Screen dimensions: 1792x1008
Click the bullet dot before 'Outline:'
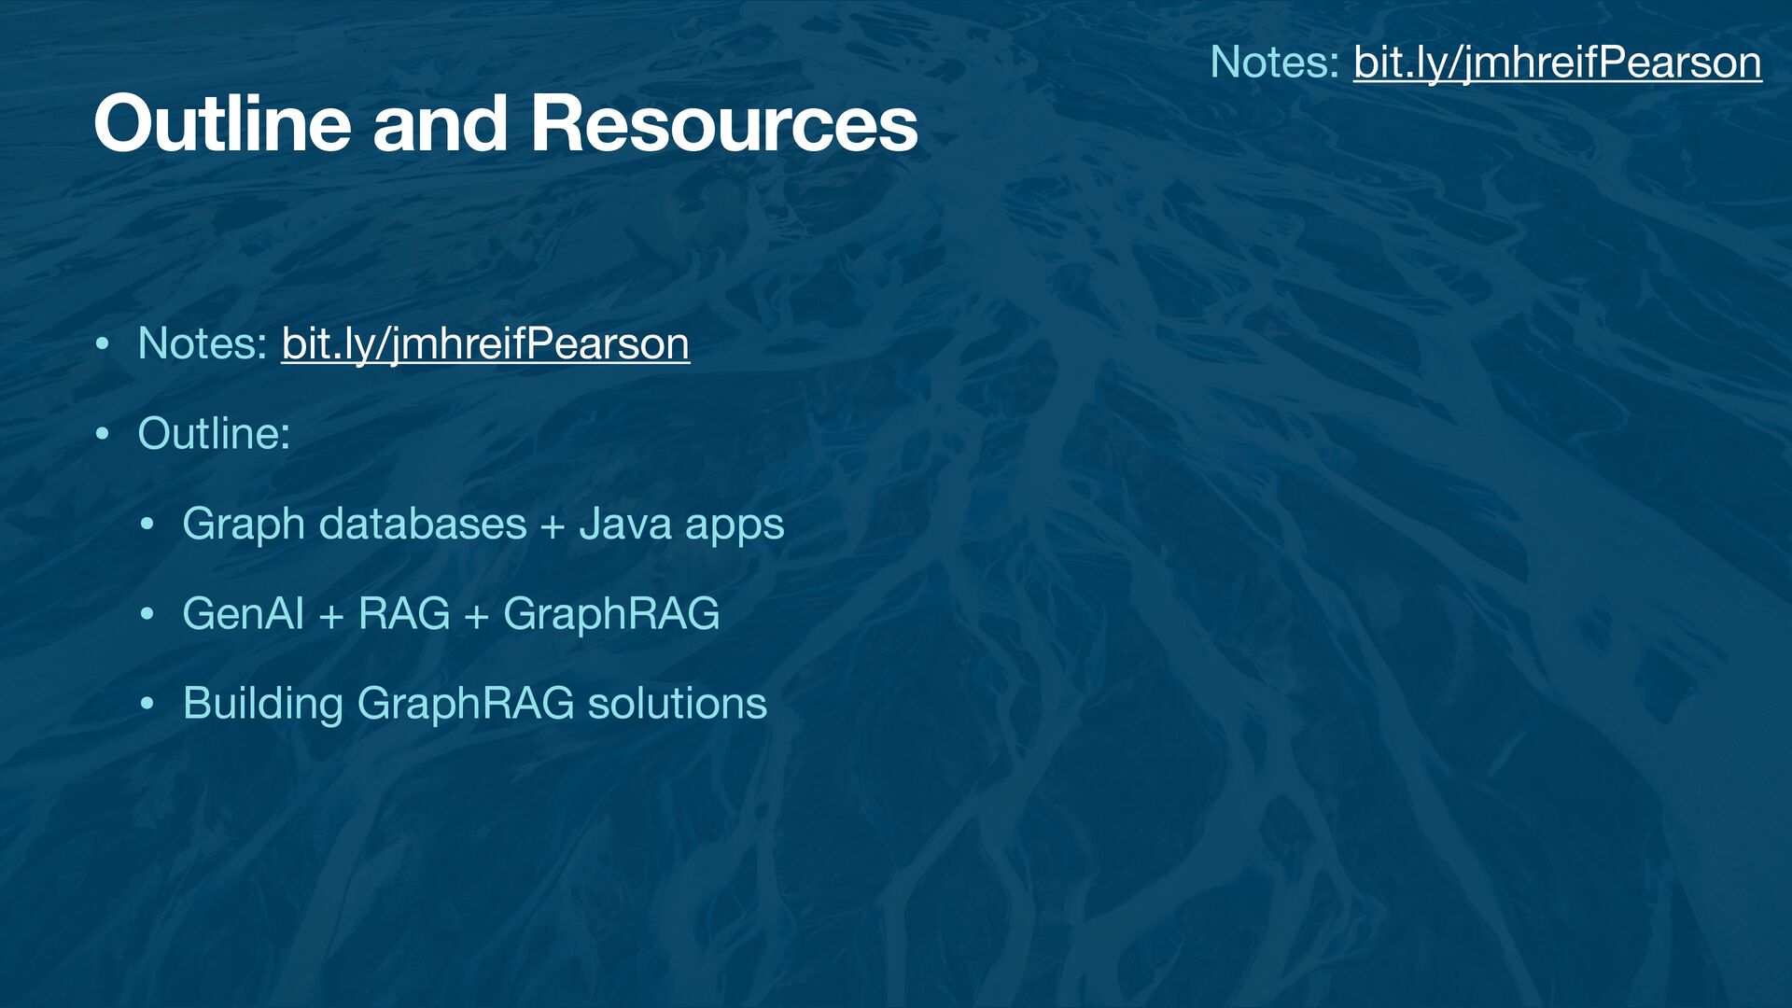pyautogui.click(x=103, y=434)
